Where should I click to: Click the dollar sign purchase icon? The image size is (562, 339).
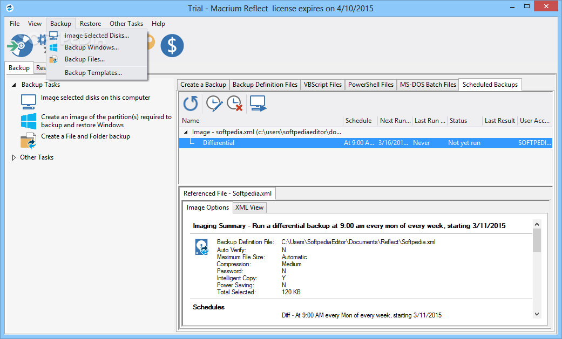pyautogui.click(x=172, y=45)
